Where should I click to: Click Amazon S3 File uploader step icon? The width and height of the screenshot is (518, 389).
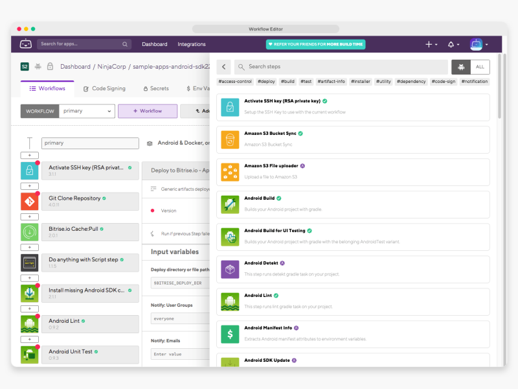coord(230,172)
